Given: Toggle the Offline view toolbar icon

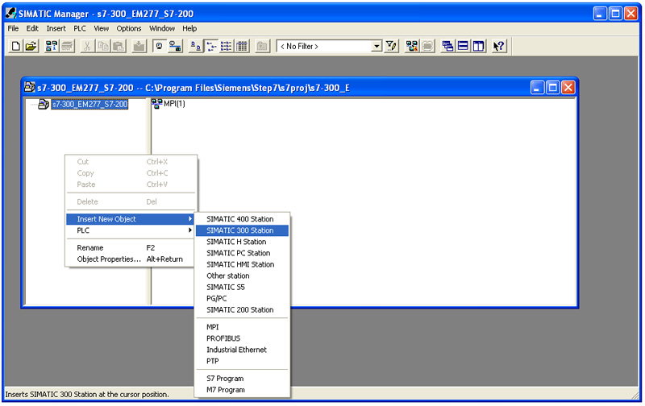Looking at the screenshot, I should pos(175,46).
